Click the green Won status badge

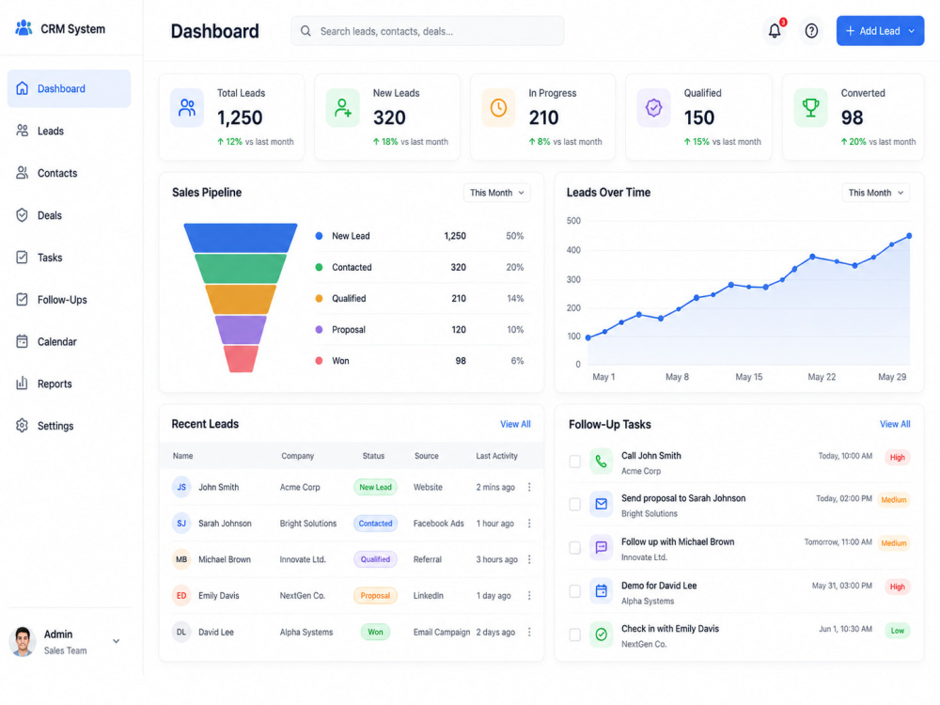click(x=375, y=632)
